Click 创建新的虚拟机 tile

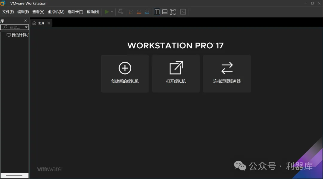click(125, 74)
